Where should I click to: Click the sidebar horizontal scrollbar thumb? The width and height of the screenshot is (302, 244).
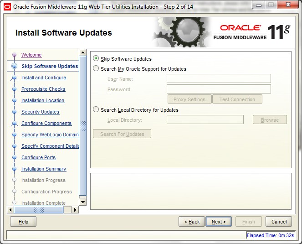point(39,210)
